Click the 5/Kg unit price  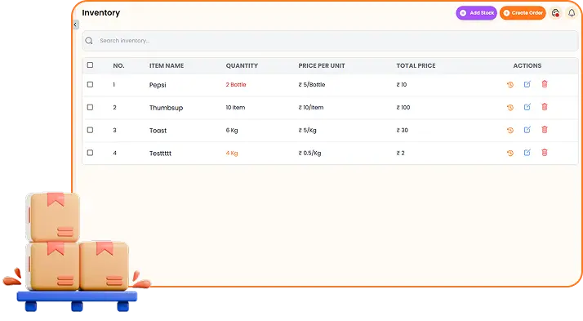coord(307,130)
